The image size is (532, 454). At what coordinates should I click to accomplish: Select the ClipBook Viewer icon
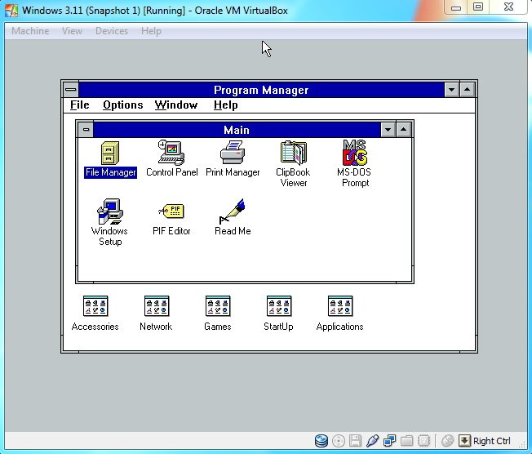[293, 153]
